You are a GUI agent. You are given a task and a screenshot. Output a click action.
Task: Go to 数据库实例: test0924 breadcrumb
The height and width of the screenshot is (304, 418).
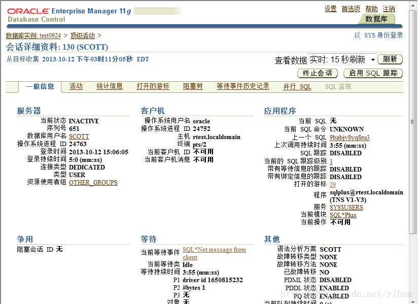33,36
